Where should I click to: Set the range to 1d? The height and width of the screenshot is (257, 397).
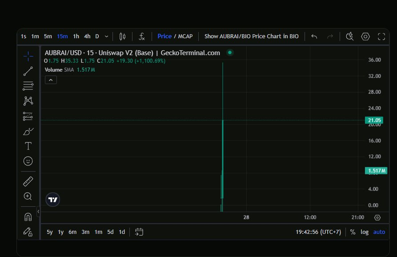(x=122, y=232)
